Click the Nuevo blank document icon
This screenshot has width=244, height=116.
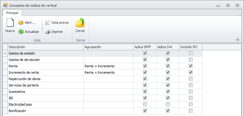(x=10, y=23)
